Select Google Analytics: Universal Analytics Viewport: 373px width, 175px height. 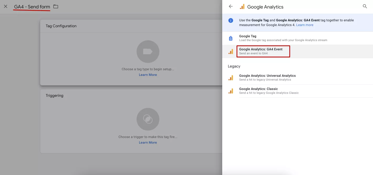pyautogui.click(x=298, y=78)
